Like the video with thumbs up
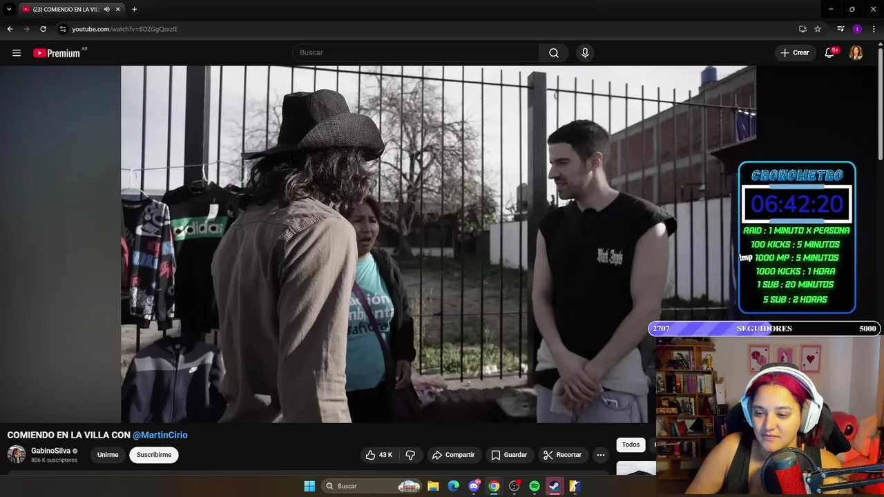Viewport: 884px width, 497px height. (x=378, y=455)
